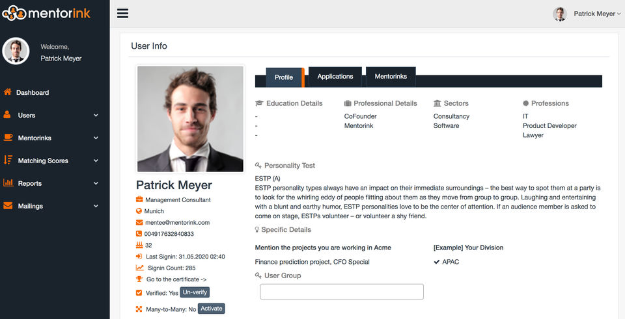Click the Reports bar chart icon
The image size is (625, 319).
[8, 183]
